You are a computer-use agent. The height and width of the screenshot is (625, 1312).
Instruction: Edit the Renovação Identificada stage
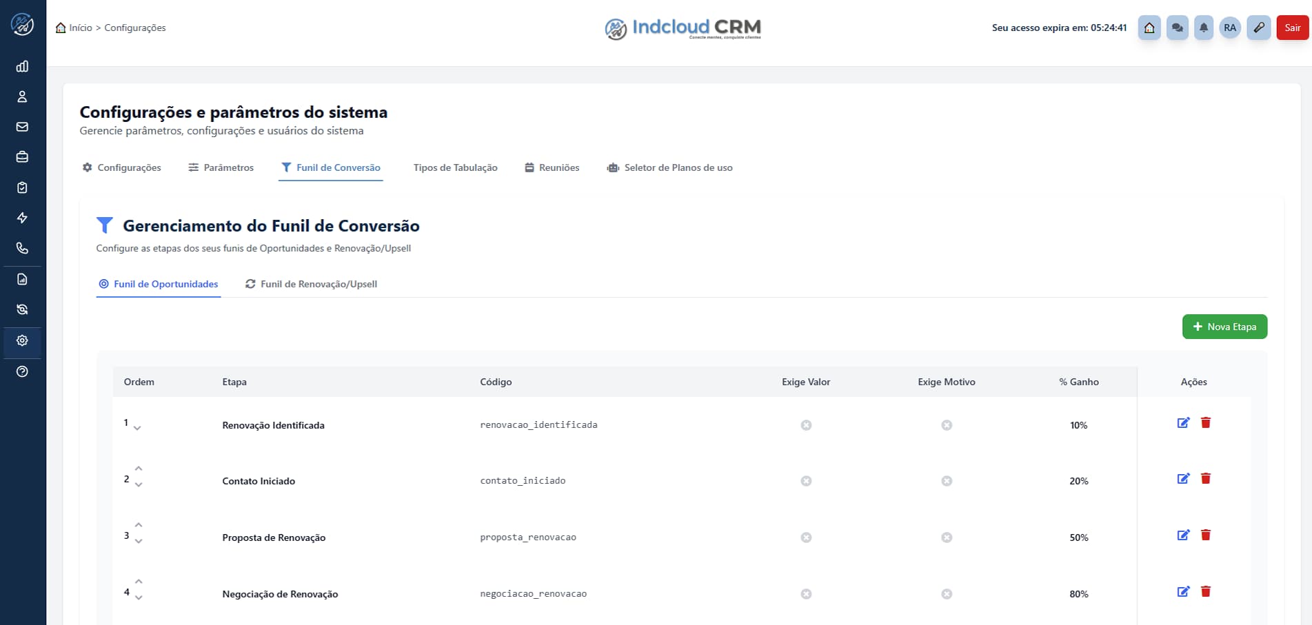[x=1183, y=423]
